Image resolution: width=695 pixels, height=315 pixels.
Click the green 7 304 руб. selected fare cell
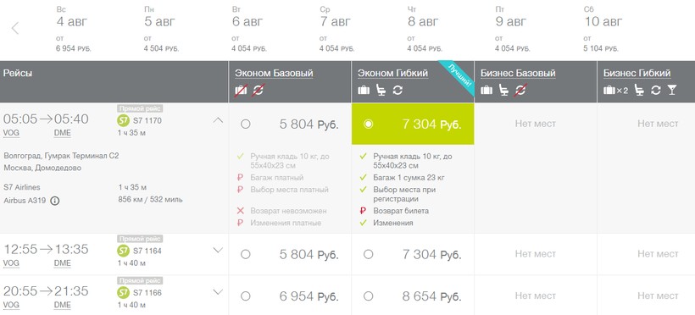pyautogui.click(x=413, y=124)
